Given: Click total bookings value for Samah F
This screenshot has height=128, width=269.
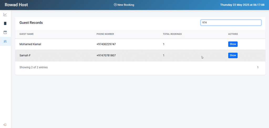Looking at the screenshot, I should 164,55.
